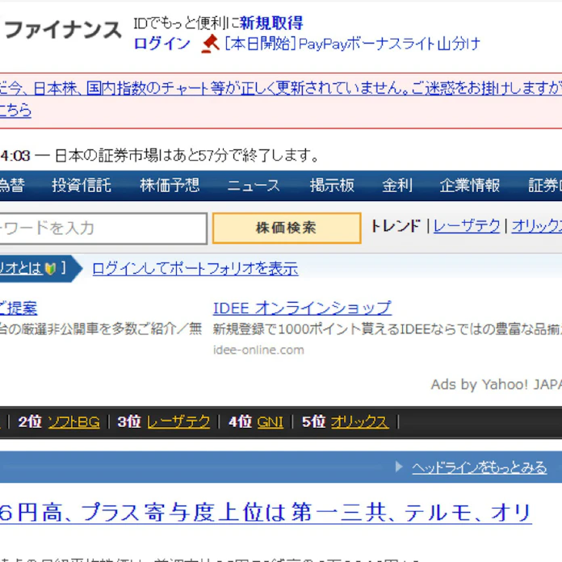This screenshot has height=562, width=562.
Task: Open the headline about 第一三共、テルモ
Action: point(266,513)
